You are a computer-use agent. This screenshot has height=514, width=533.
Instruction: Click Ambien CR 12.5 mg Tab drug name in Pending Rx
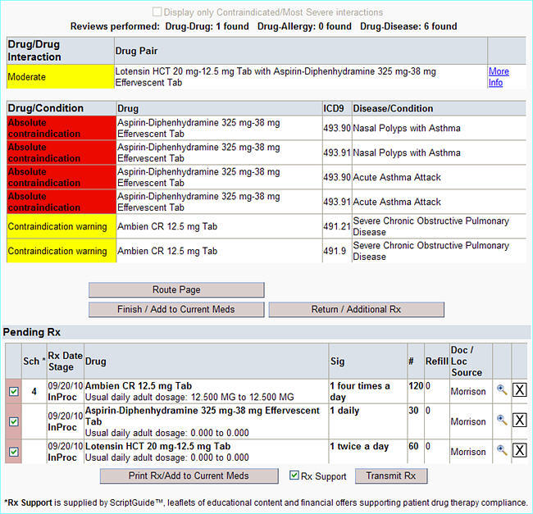click(x=138, y=386)
